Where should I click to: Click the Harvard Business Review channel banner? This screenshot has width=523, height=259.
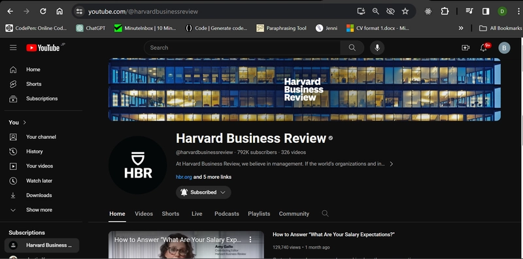click(304, 89)
